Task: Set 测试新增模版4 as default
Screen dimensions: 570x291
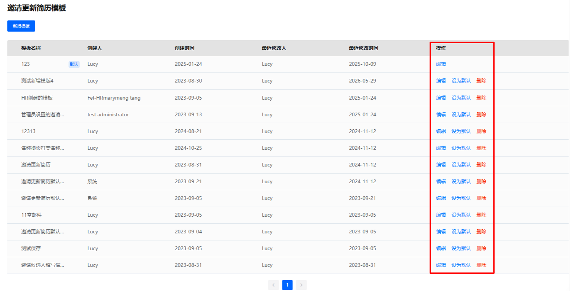Action: pos(461,81)
